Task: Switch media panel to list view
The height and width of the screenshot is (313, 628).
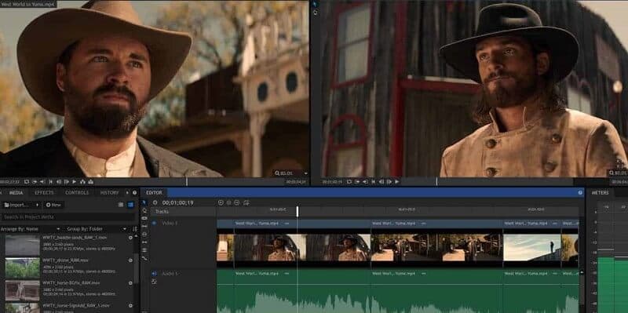Action: (121, 205)
